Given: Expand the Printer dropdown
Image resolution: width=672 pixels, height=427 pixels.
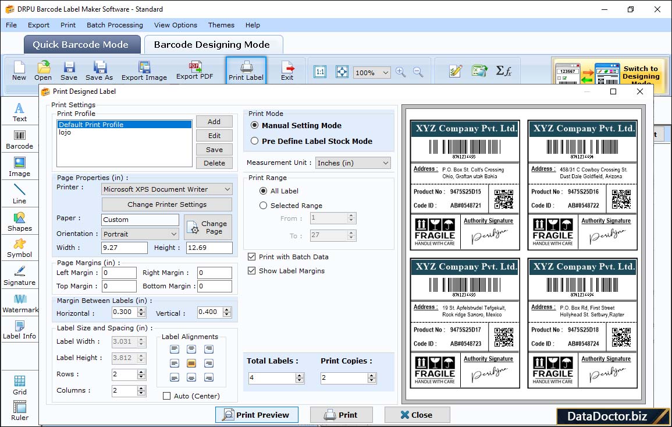Looking at the screenshot, I should click(x=167, y=189).
